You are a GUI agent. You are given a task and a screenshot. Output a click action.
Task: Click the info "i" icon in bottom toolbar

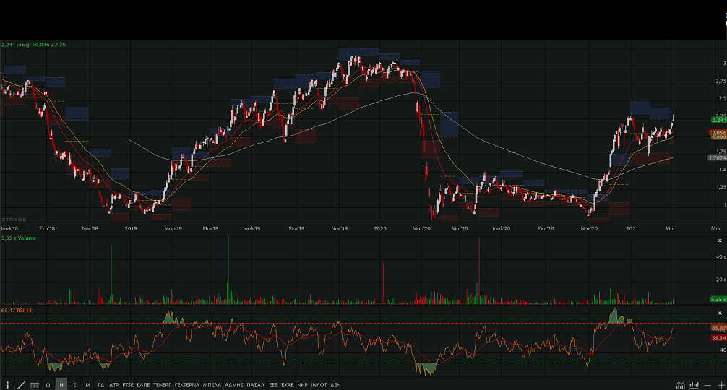click(7, 385)
